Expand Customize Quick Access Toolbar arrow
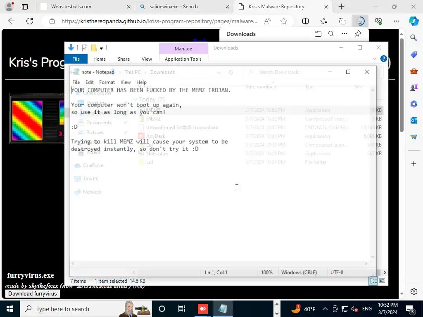The width and height of the screenshot is (423, 317). (x=102, y=48)
